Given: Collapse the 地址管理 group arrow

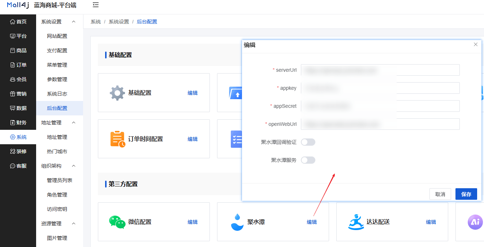Looking at the screenshot, I should [74, 123].
